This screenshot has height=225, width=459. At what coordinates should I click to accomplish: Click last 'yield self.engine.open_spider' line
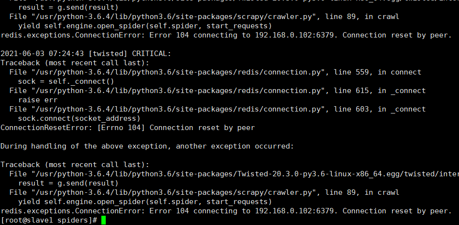click(x=145, y=202)
